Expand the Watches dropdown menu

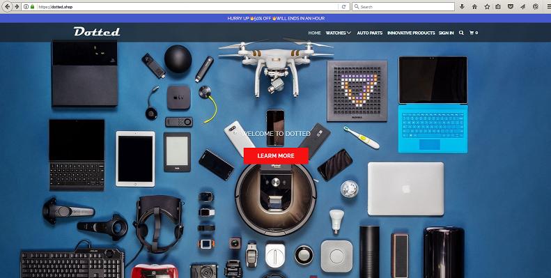click(x=338, y=33)
